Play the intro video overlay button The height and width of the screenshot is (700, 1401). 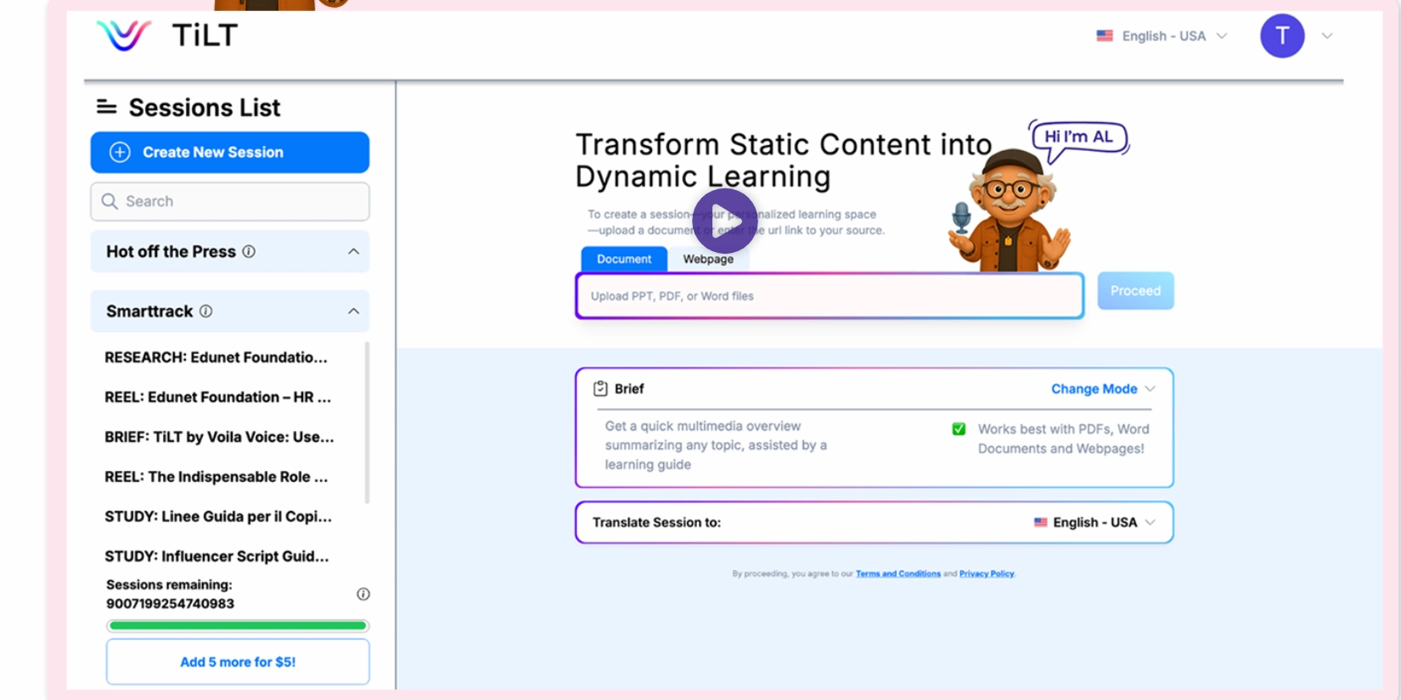[724, 221]
